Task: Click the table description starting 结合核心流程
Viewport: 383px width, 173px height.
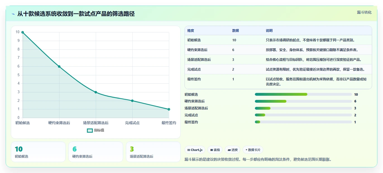Action: [313, 60]
